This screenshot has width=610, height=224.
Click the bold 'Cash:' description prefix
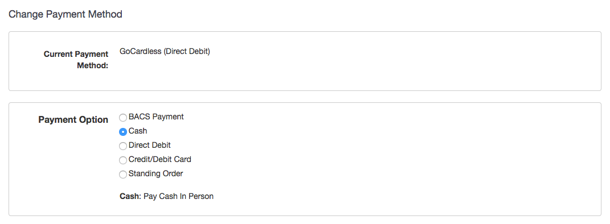coord(130,197)
